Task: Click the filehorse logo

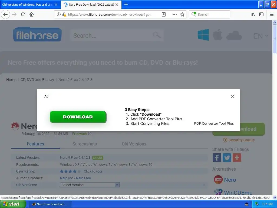Action: 37,35
